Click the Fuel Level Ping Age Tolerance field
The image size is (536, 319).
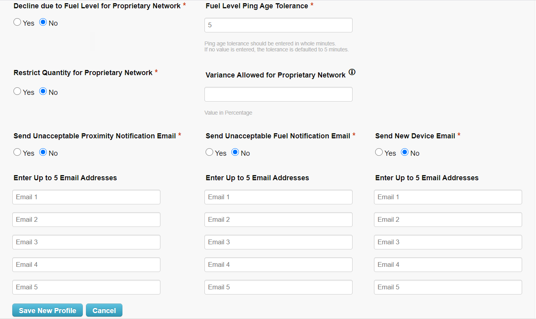click(x=278, y=25)
